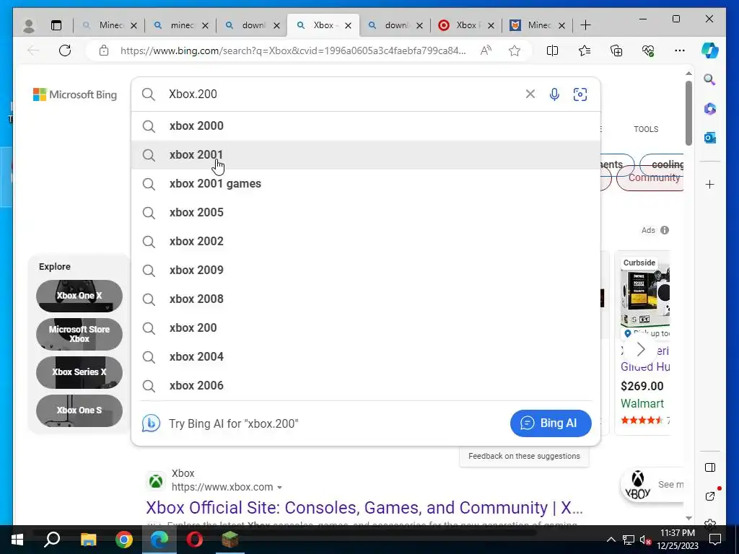
Task: Select suggestion xbox 2001
Action: [x=366, y=154]
